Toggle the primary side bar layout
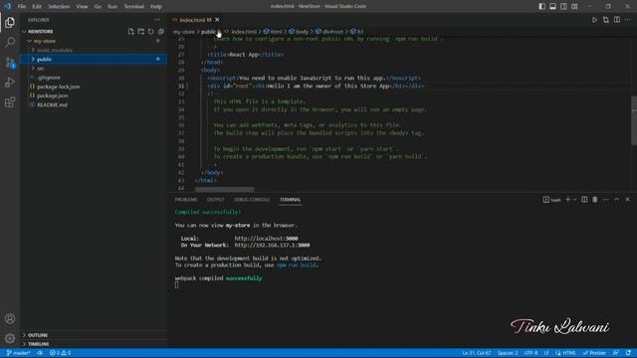 [541, 6]
